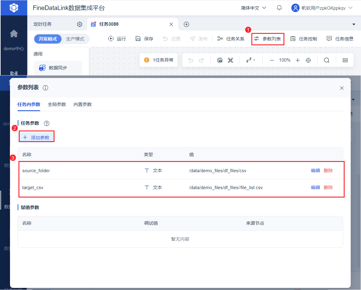Select the 定时任务 tab

click(43, 24)
